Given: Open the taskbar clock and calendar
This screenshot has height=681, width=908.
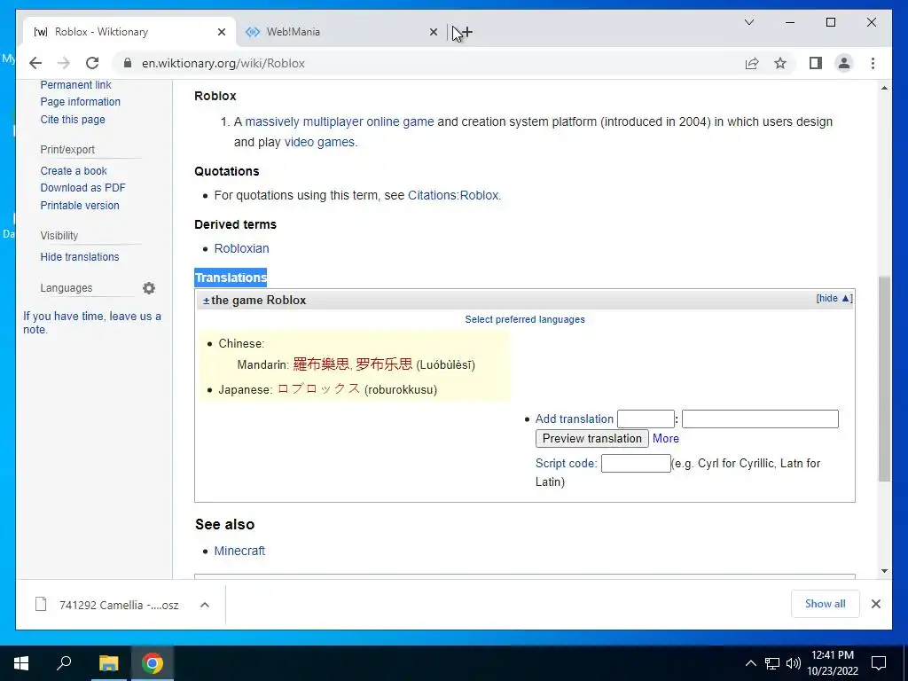Looking at the screenshot, I should coord(832,663).
